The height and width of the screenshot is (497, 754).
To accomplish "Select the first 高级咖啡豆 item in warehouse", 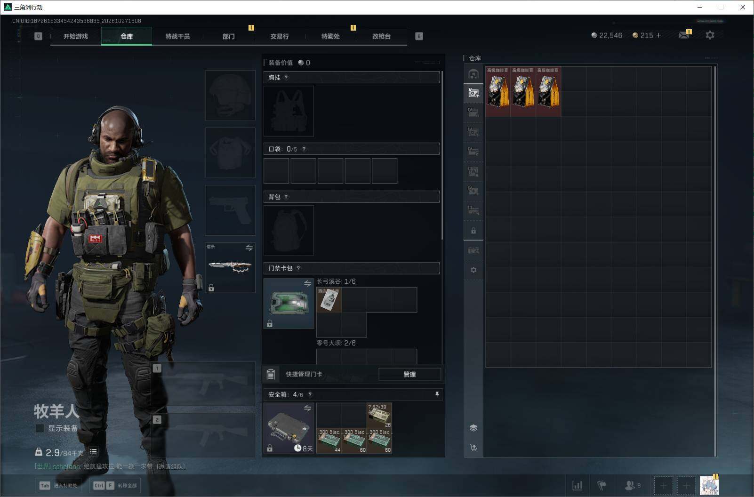I will [x=498, y=92].
